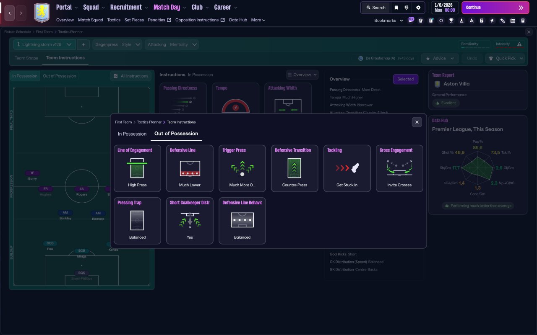
Task: Click the megaphone shortcut icon
Action: pyautogui.click(x=492, y=21)
